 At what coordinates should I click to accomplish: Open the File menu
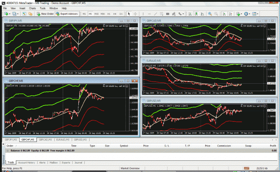pyautogui.click(x=5, y=8)
